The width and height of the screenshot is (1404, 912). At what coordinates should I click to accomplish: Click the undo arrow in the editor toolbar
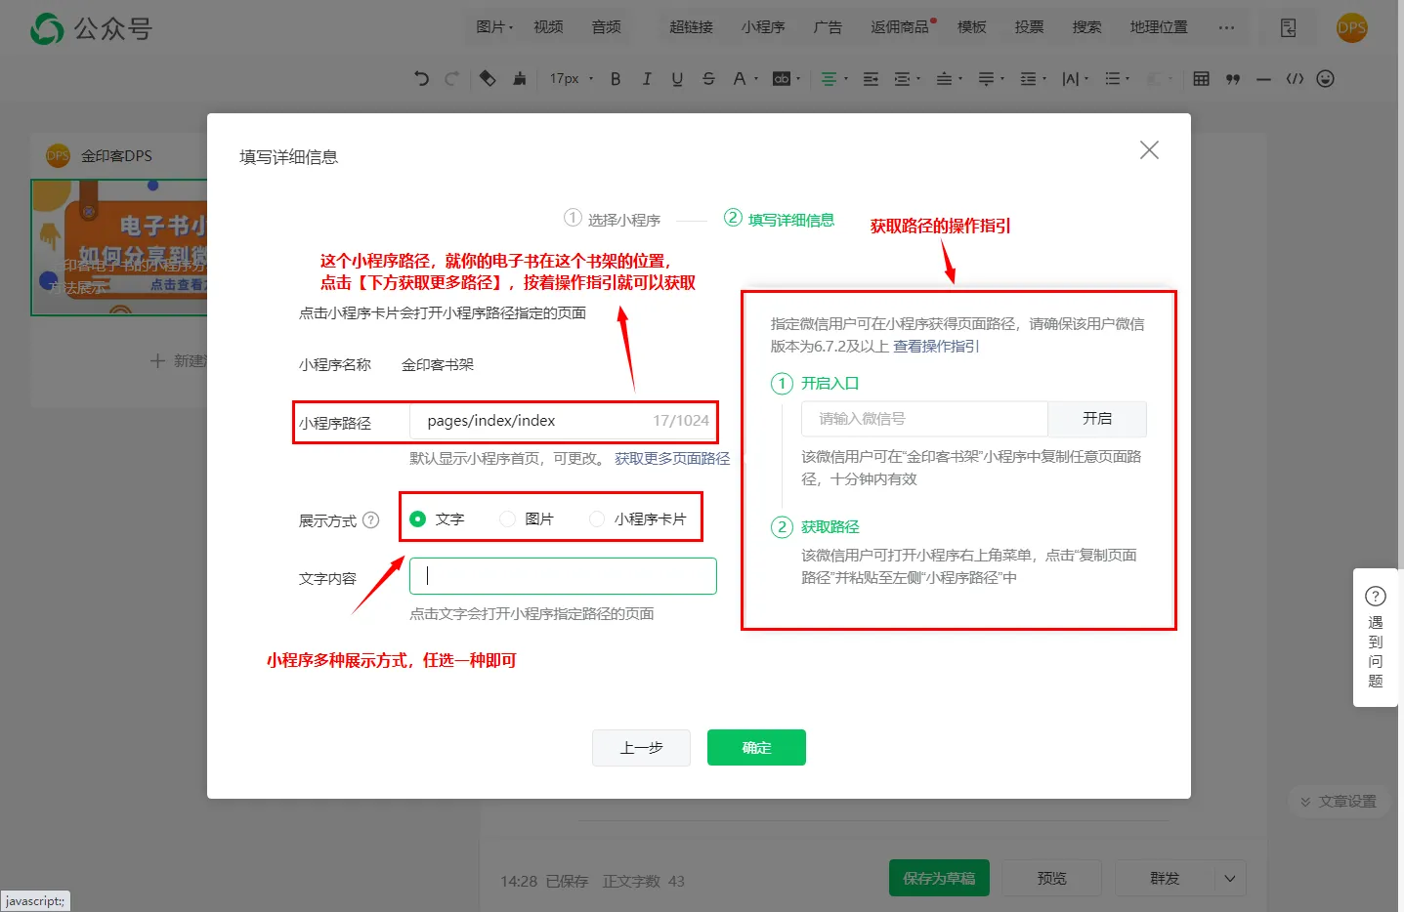point(421,79)
